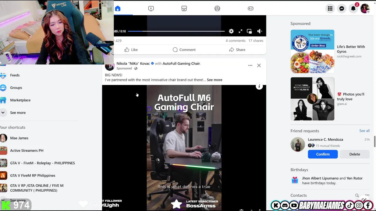Confirm Laurence C. Mendoza's friend request

[x=323, y=154]
